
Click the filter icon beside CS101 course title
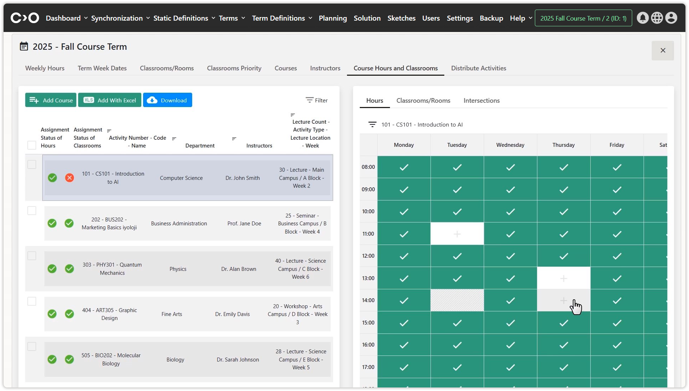(372, 124)
